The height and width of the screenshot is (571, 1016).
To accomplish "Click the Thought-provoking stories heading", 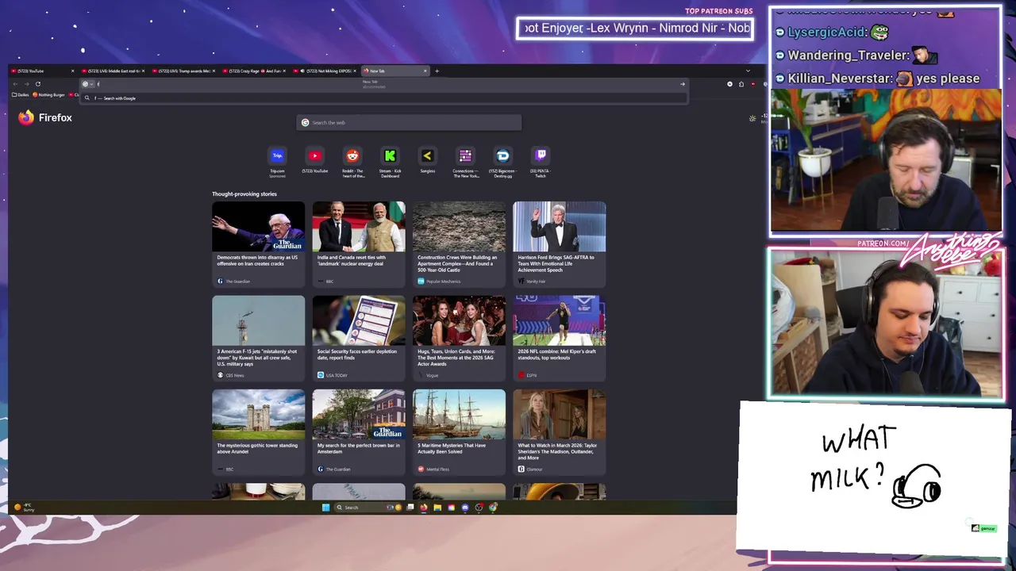I will coord(244,194).
